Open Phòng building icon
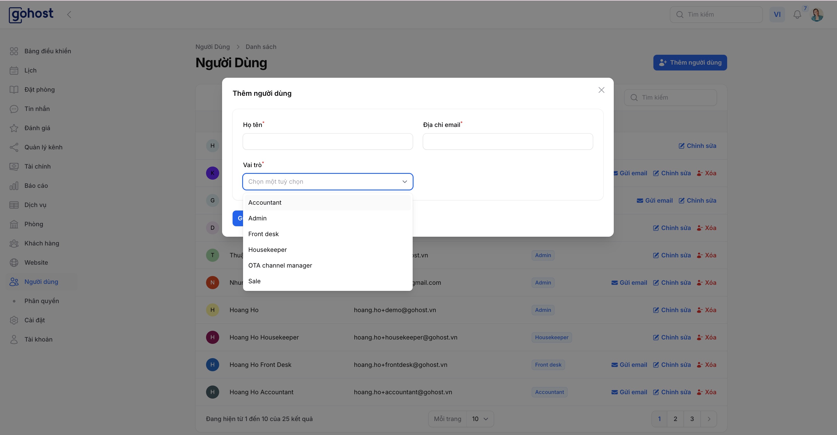The image size is (837, 435). tap(14, 224)
